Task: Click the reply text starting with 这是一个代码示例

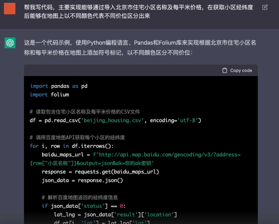Action: [140, 48]
